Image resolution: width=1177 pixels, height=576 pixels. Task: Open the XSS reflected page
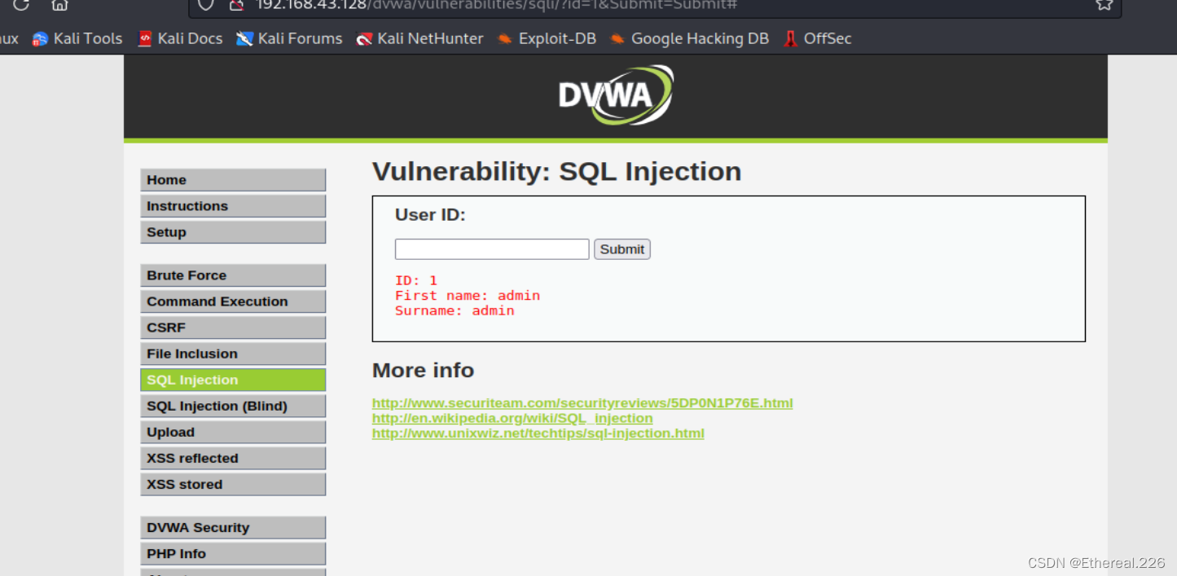pos(233,458)
